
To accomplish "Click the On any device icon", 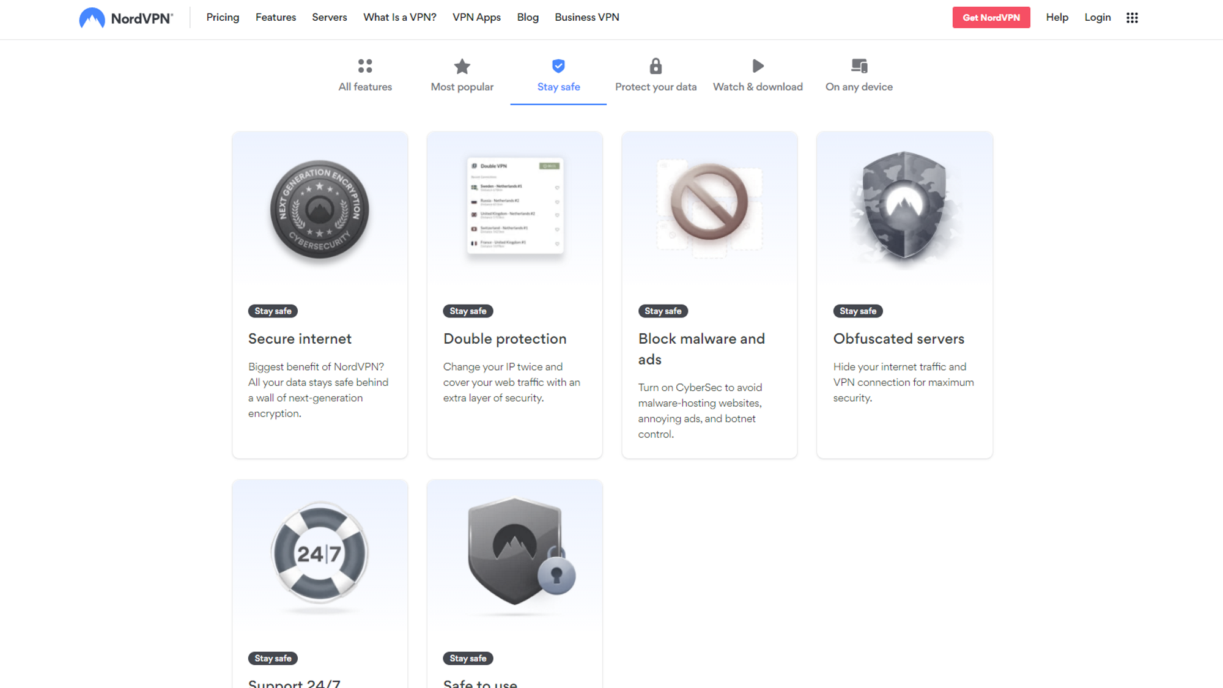I will pos(859,66).
